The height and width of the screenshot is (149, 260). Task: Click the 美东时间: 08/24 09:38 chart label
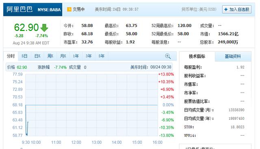point(151,67)
